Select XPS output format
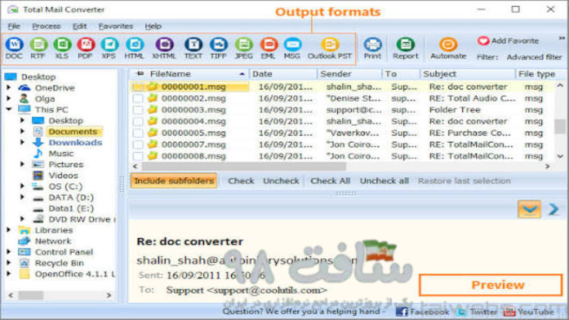 tap(109, 48)
